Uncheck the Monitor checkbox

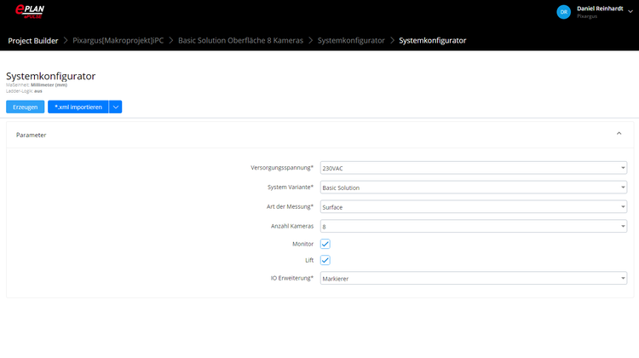[x=325, y=244]
